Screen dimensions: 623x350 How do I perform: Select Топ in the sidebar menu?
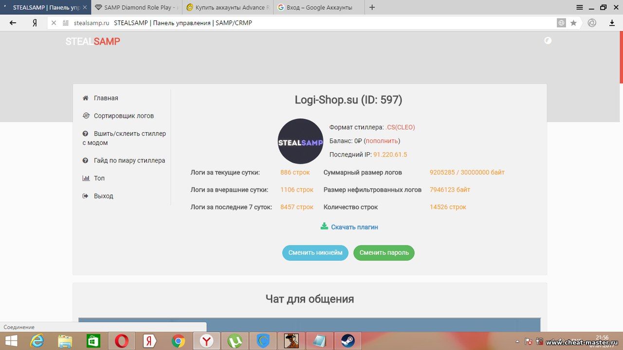click(99, 178)
